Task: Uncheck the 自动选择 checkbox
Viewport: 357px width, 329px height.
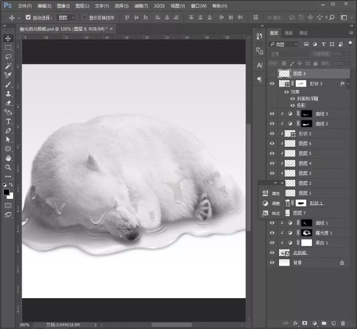Action: tap(27, 17)
